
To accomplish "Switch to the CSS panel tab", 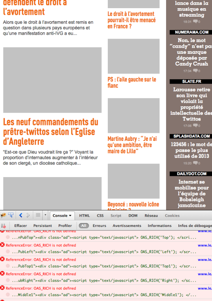I will (100, 216).
